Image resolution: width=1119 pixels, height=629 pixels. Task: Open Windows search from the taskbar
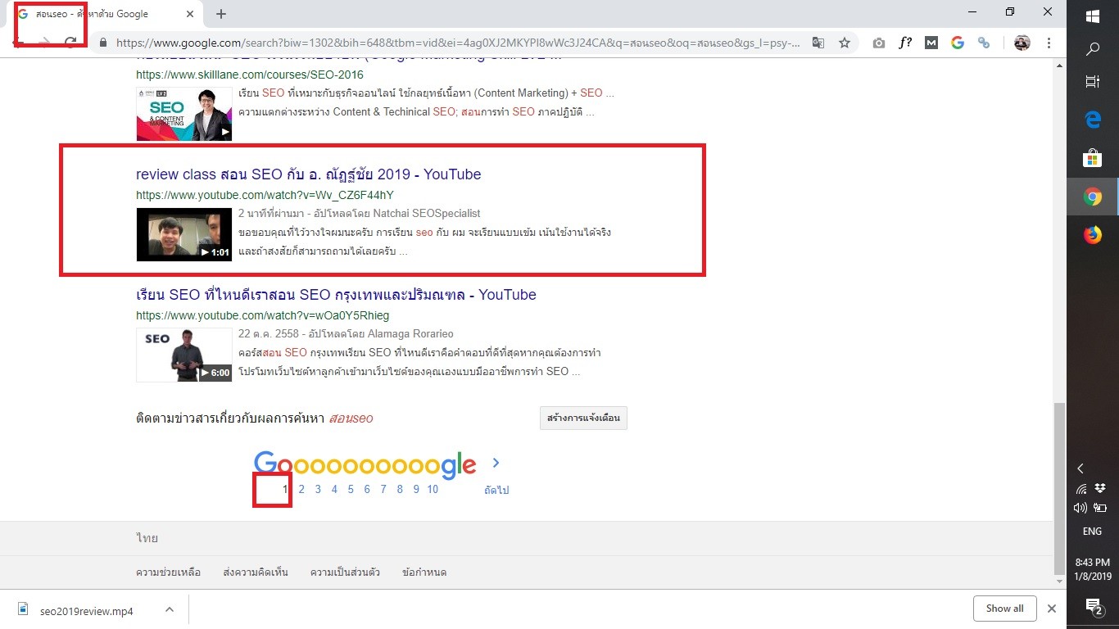[1093, 49]
